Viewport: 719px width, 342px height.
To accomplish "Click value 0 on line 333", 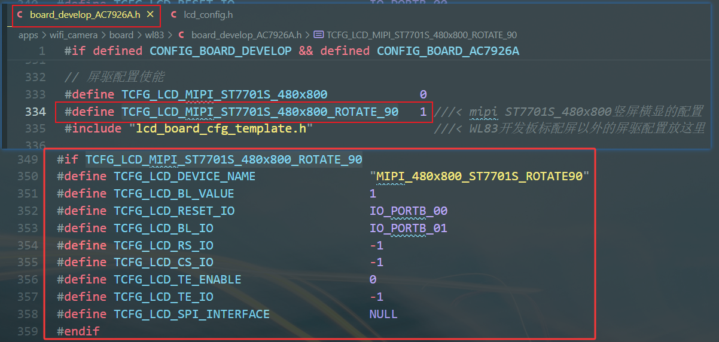I will pyautogui.click(x=423, y=94).
